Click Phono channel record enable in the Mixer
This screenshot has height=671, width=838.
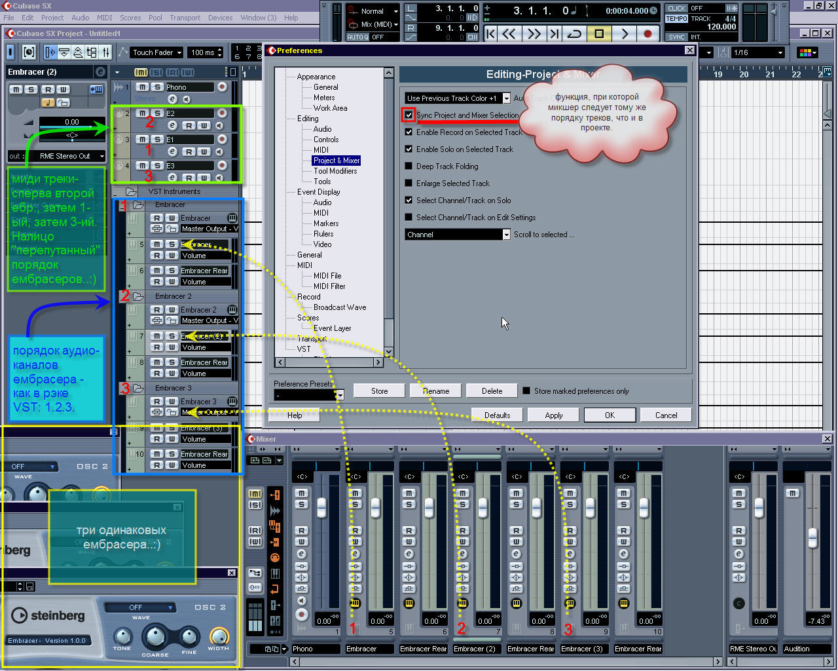302,615
